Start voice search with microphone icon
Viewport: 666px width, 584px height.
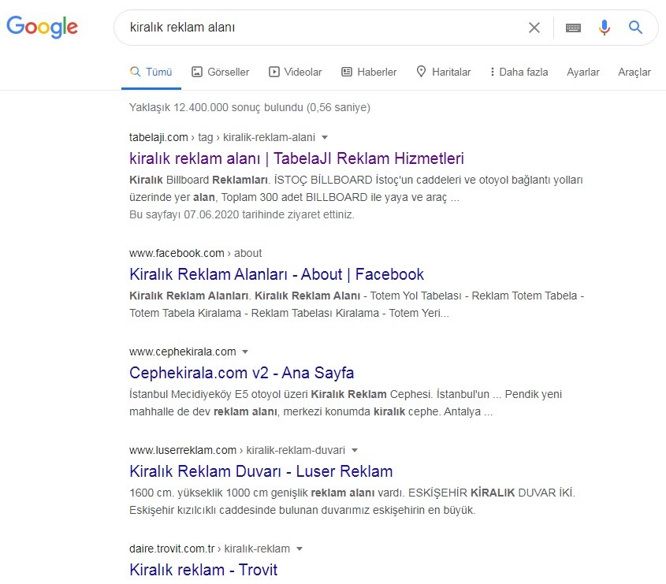click(604, 28)
